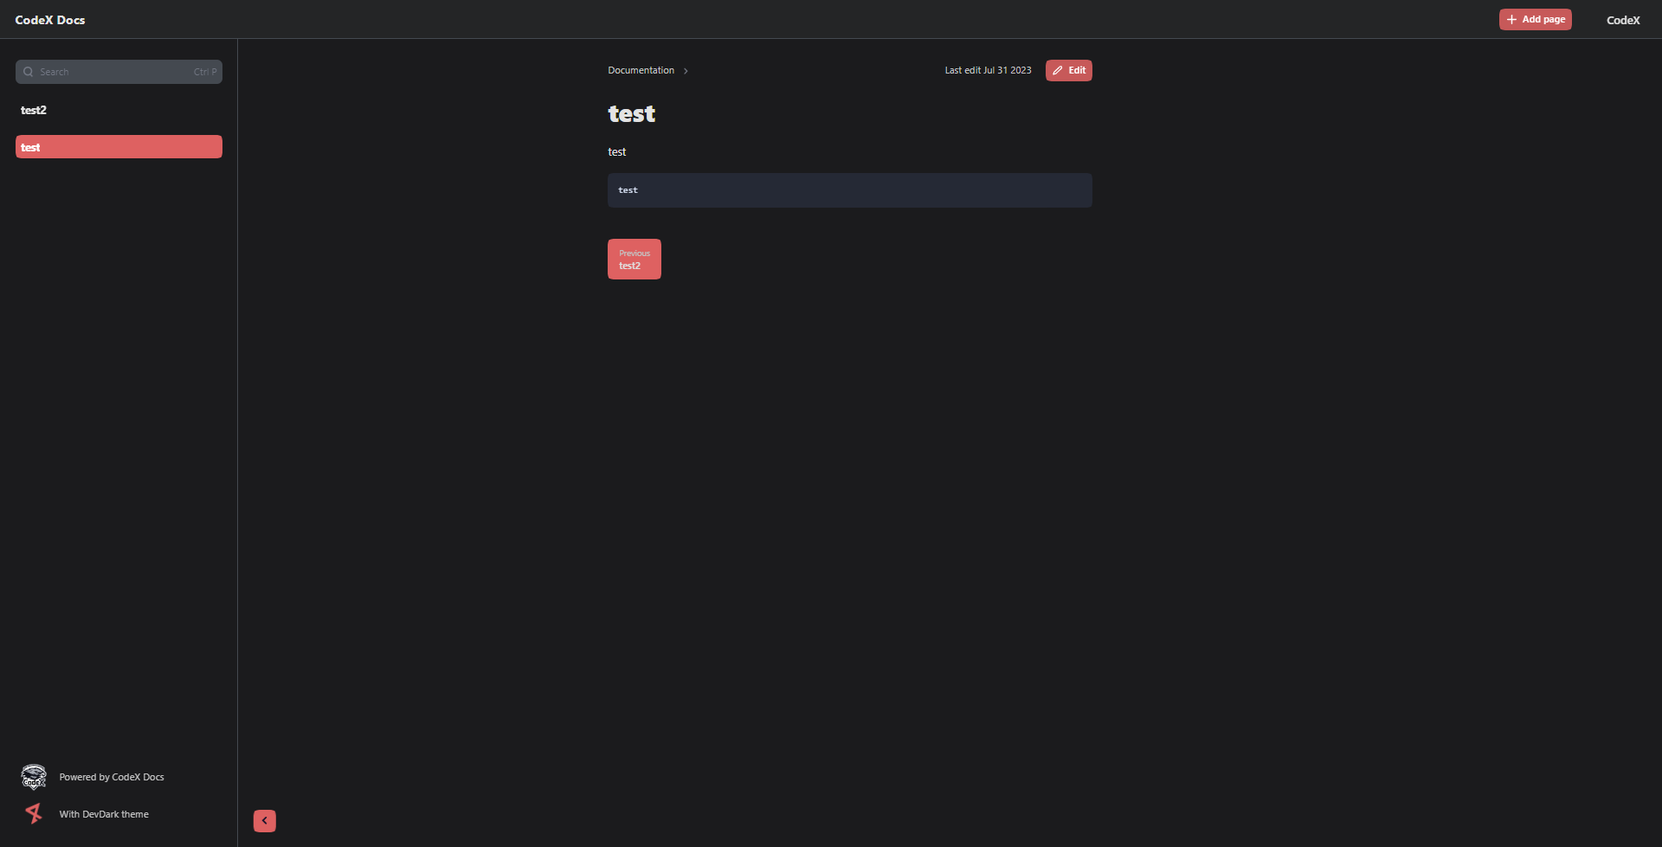The image size is (1662, 847).
Task: Click the plus icon inside the Add page button
Action: click(1511, 19)
